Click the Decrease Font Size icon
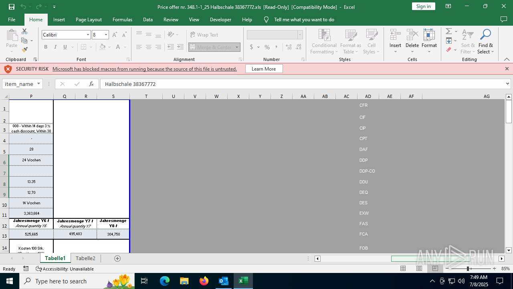This screenshot has width=513, height=289. tap(125, 35)
